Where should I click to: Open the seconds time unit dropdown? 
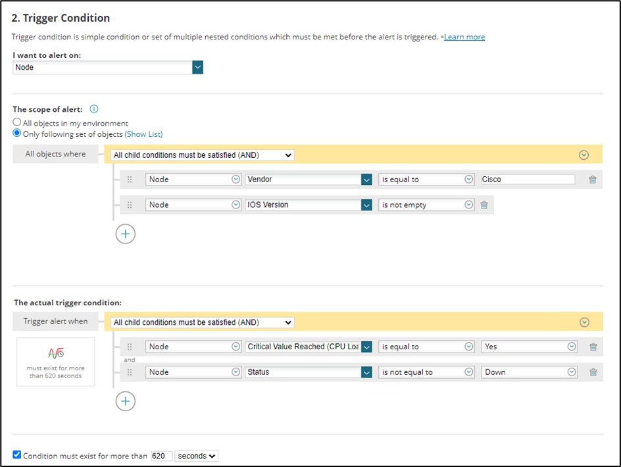pos(196,456)
